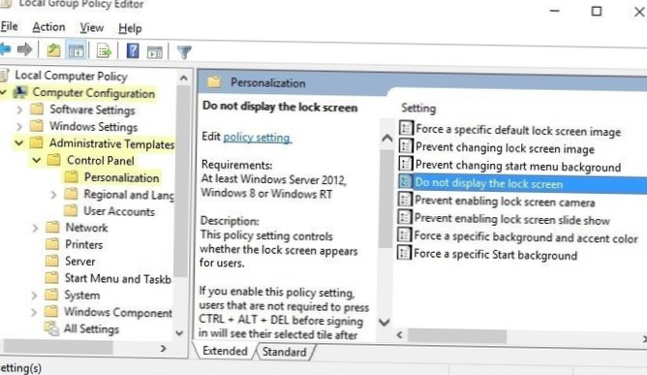This screenshot has height=375, width=647.
Task: Select Start Menu and Taskbar tree item
Action: 117,278
